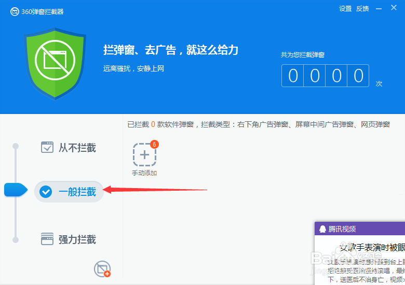Click the 从不拦截 checkbox window icon
This screenshot has height=285, width=405.
[x=47, y=147]
